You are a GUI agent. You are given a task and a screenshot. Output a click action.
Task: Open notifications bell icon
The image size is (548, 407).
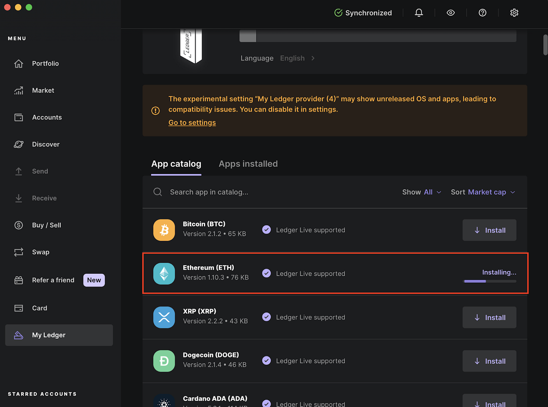419,13
